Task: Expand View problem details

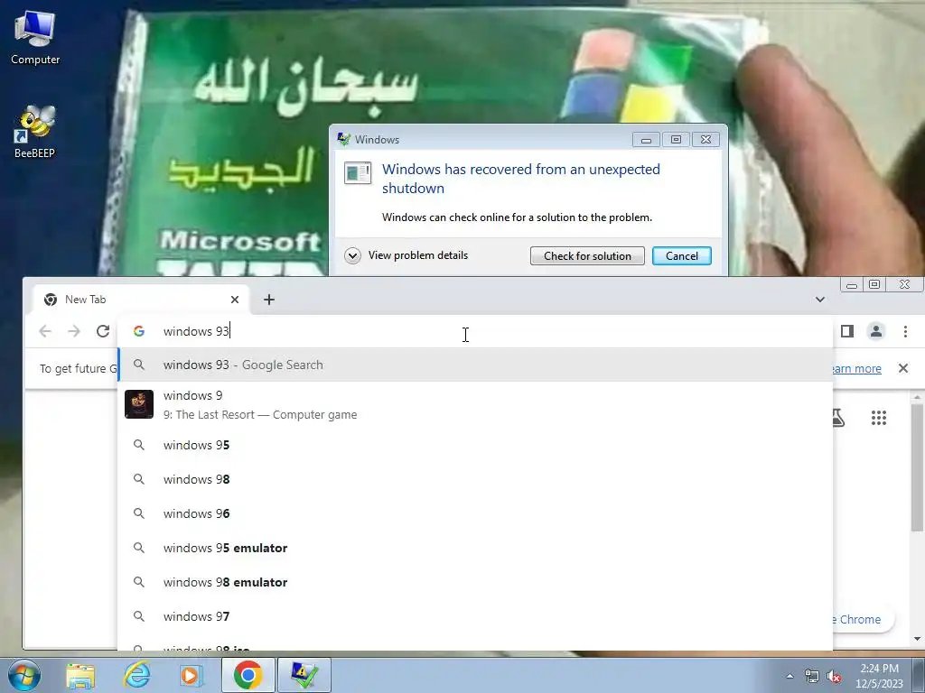Action: tap(406, 255)
